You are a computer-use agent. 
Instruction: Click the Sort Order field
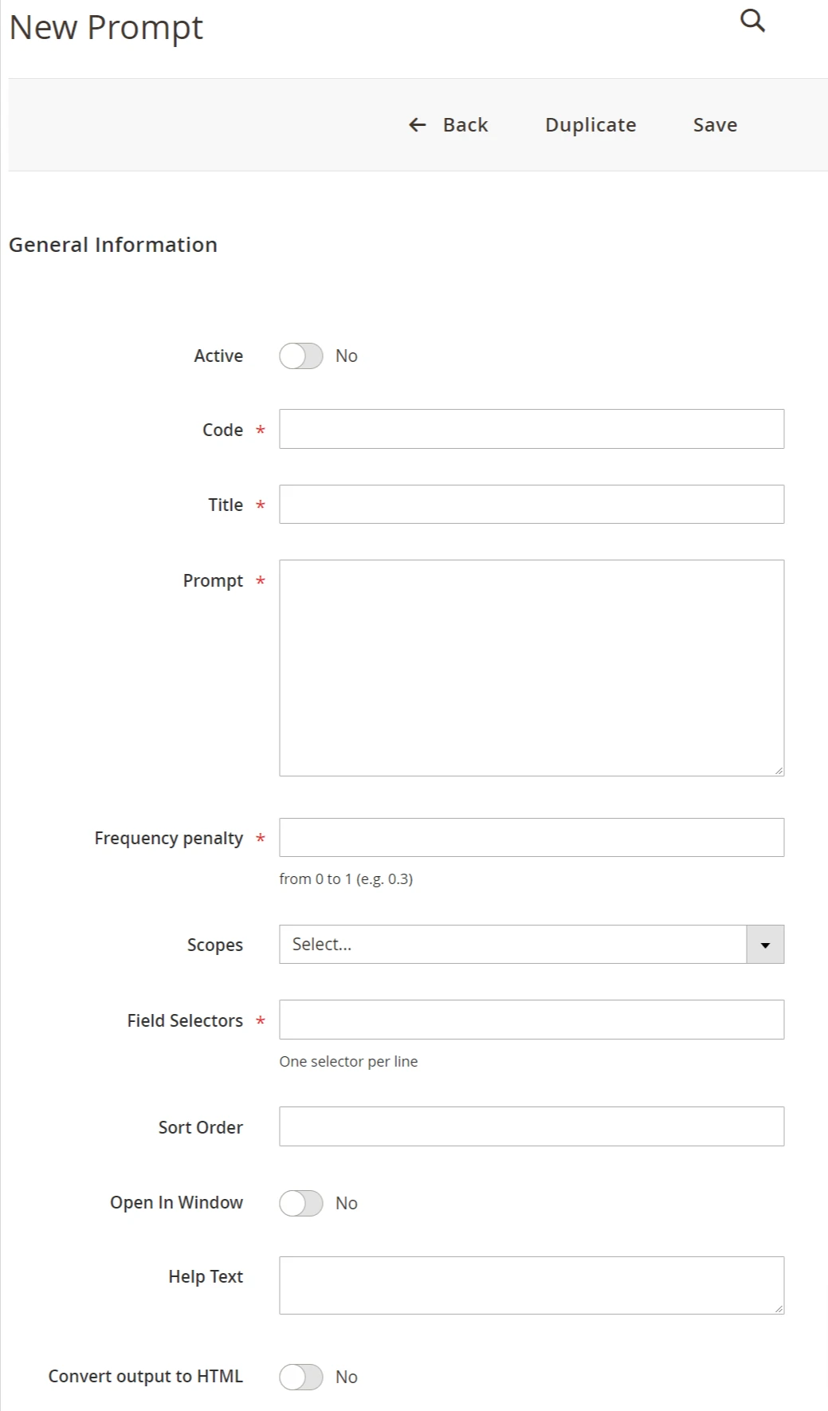pyautogui.click(x=532, y=1127)
